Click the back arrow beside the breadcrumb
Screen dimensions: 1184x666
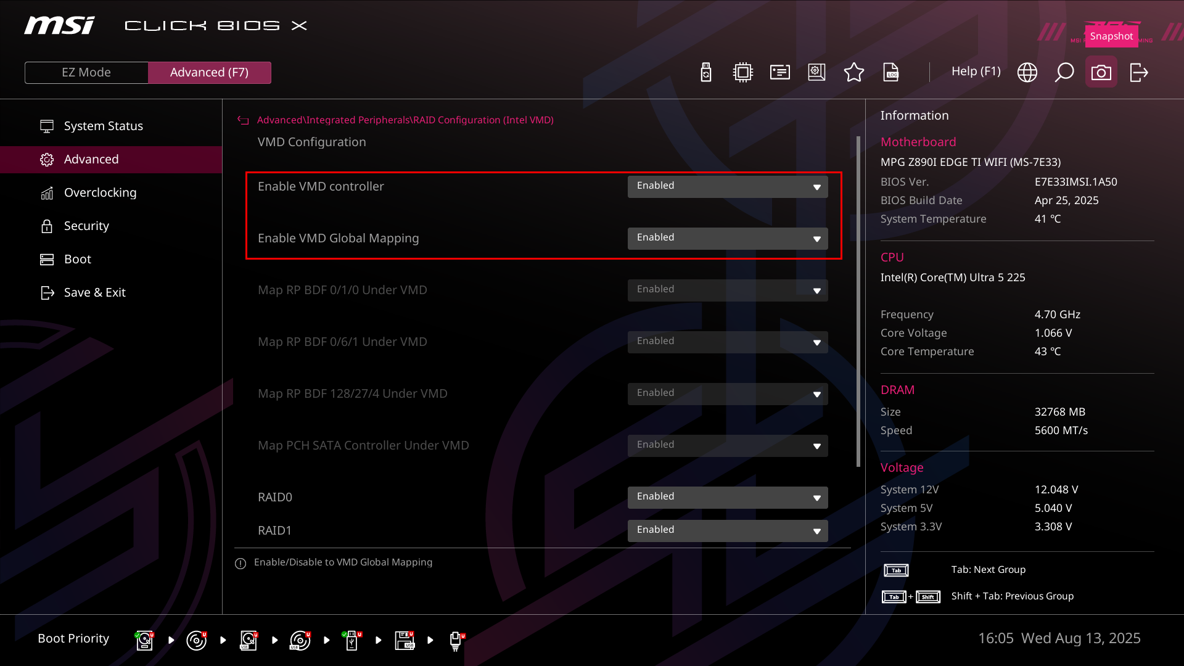243,120
